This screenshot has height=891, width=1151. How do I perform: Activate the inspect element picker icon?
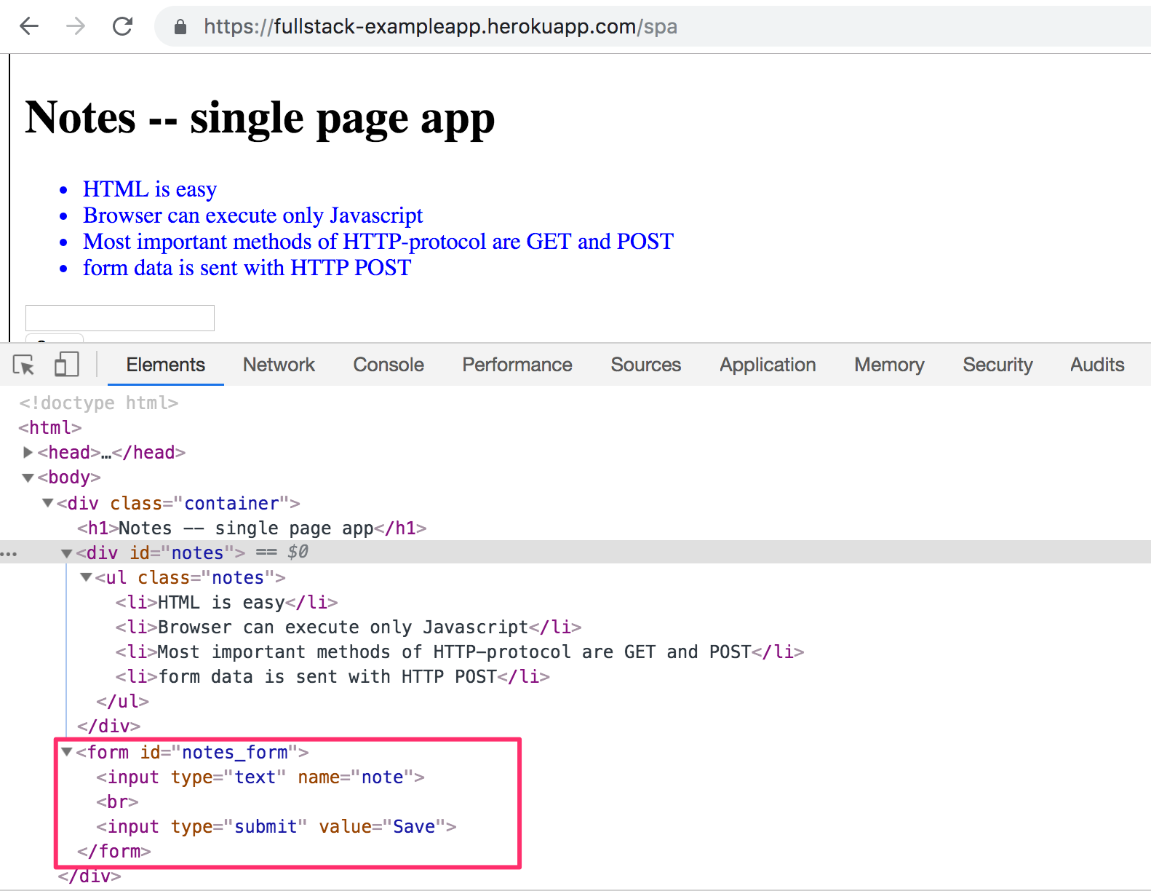(24, 365)
